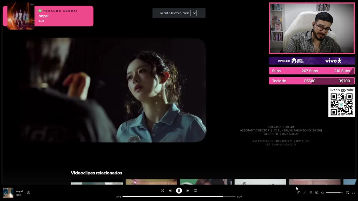Click the Videoclipes relacionados heading
Viewport: 358px width, 201px height.
coord(96,173)
